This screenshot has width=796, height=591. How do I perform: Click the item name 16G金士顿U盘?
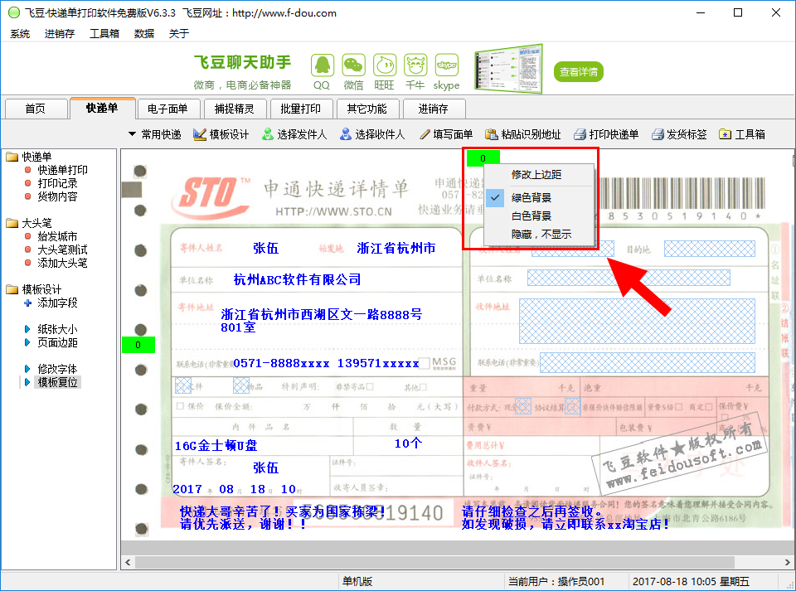click(x=216, y=446)
